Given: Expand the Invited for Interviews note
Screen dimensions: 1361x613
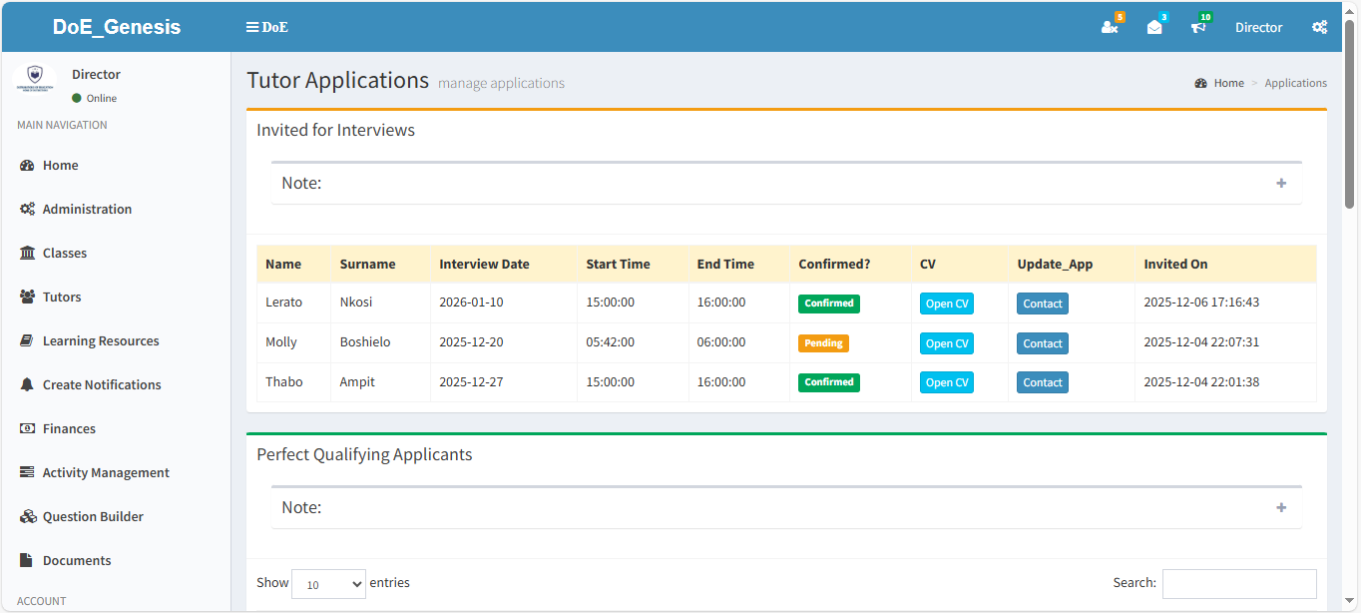Looking at the screenshot, I should pyautogui.click(x=1281, y=184).
